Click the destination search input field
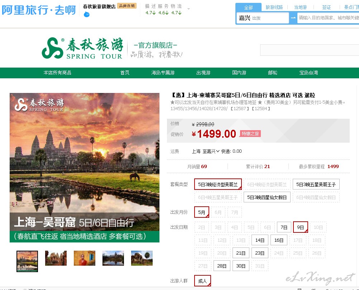 328,18
